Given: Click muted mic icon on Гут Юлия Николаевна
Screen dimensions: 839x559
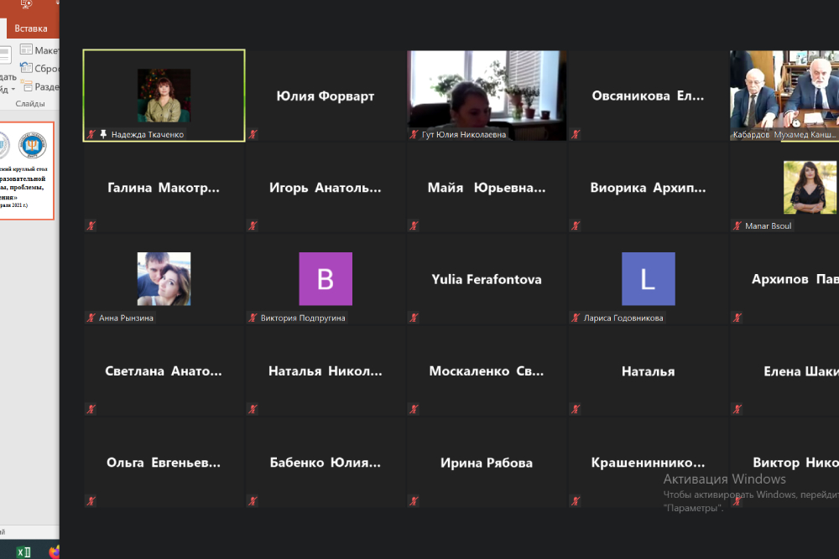Looking at the screenshot, I should coord(414,134).
